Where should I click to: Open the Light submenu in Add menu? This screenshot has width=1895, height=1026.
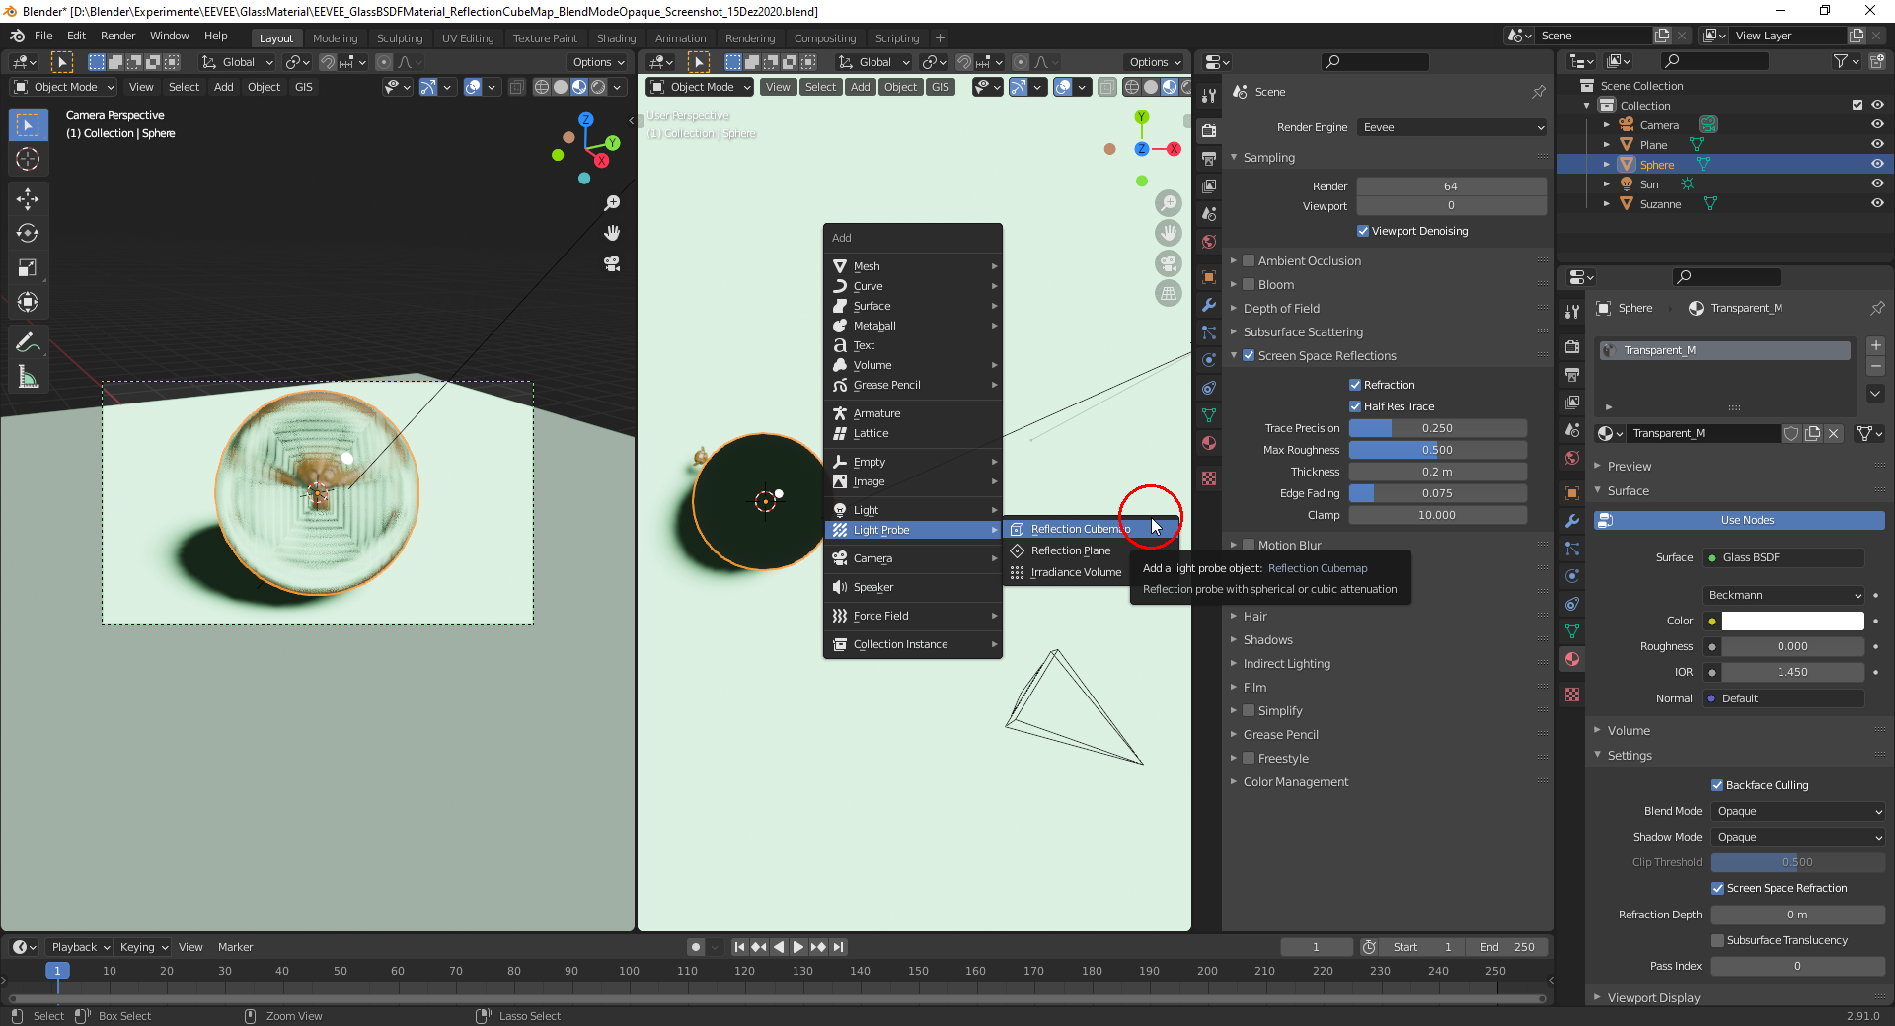click(913, 510)
